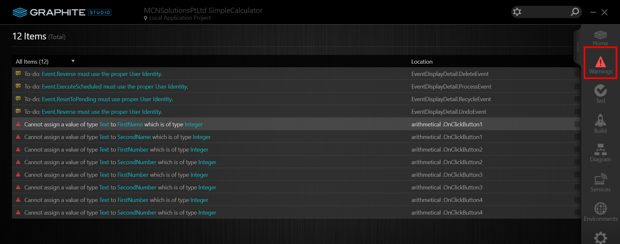Show the Diagram view
Screen dimensions: 620x244
pyautogui.click(x=600, y=152)
